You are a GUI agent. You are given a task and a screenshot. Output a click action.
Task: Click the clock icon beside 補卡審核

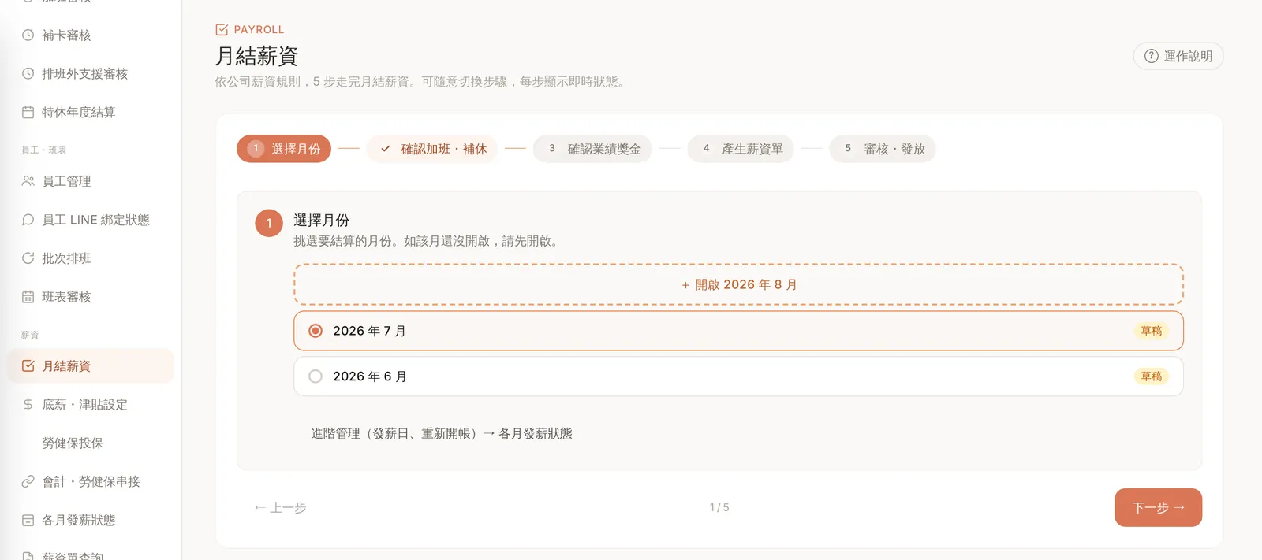click(28, 35)
